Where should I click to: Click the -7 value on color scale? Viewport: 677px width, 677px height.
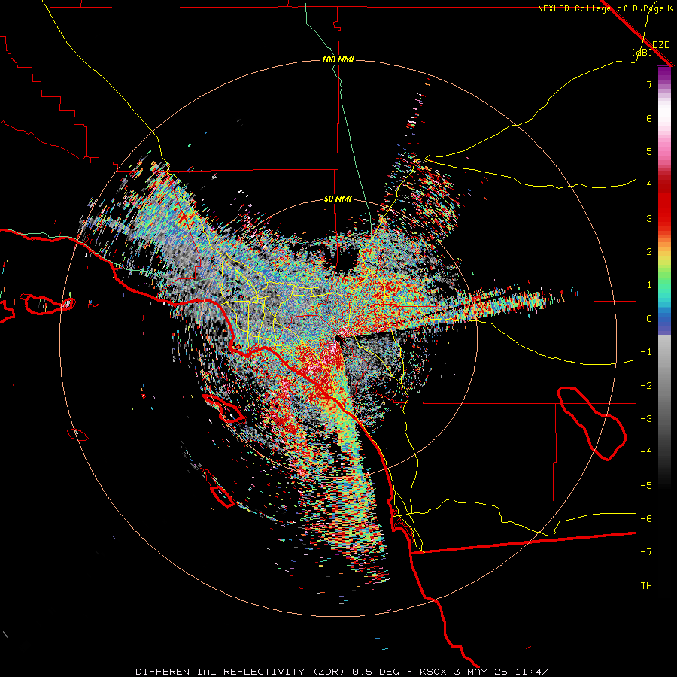point(646,552)
